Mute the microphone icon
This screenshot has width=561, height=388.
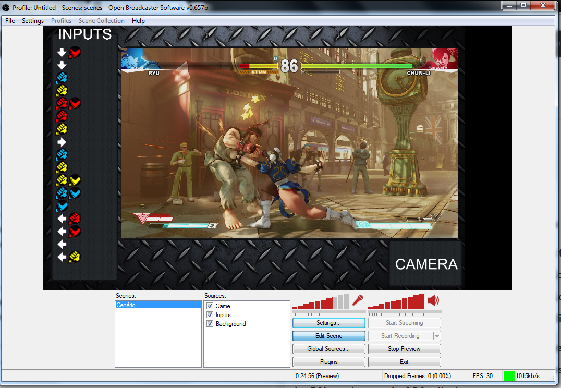pyautogui.click(x=358, y=300)
